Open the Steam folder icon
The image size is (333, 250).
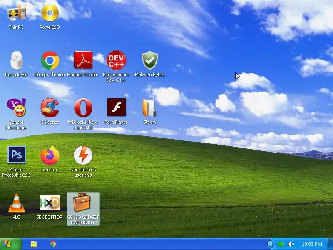point(149,108)
